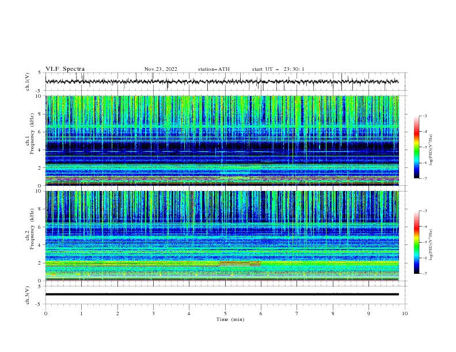Click the 'Time (min)' axis label
Viewport: 456px width, 352px height.
230,319
